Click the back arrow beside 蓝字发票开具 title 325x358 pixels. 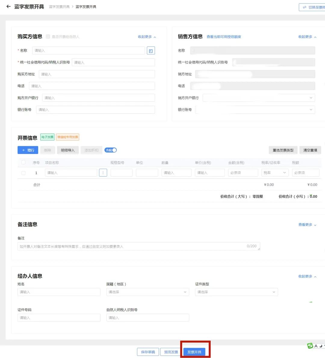pos(8,7)
